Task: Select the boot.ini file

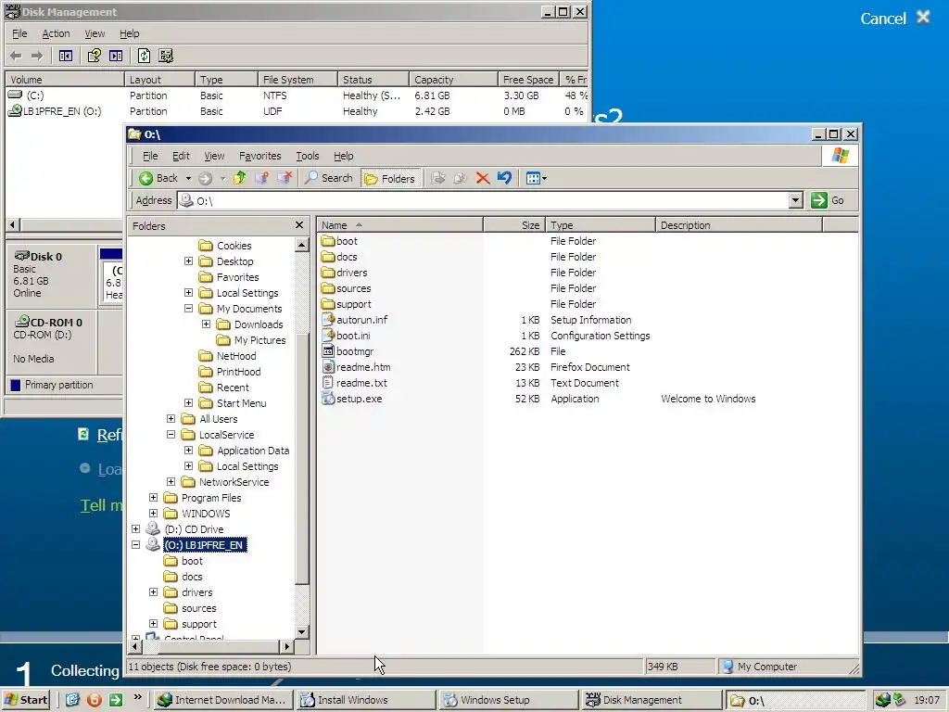Action: pos(353,336)
